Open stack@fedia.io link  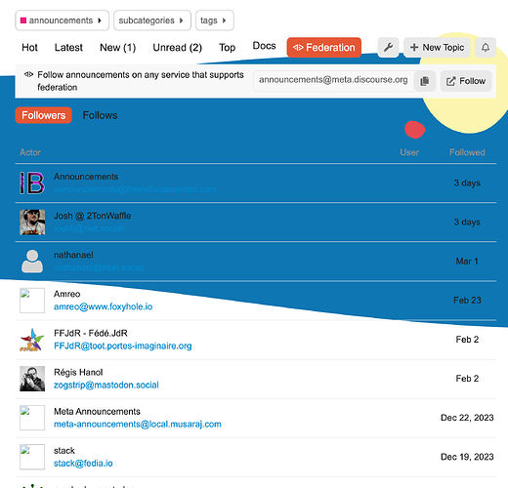(83, 464)
